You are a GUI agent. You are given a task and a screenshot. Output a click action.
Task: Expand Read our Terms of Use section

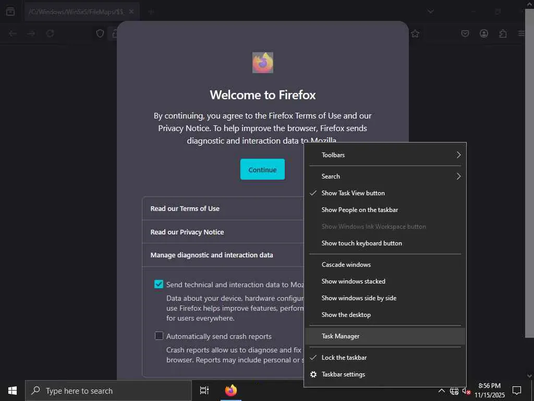[x=223, y=208]
